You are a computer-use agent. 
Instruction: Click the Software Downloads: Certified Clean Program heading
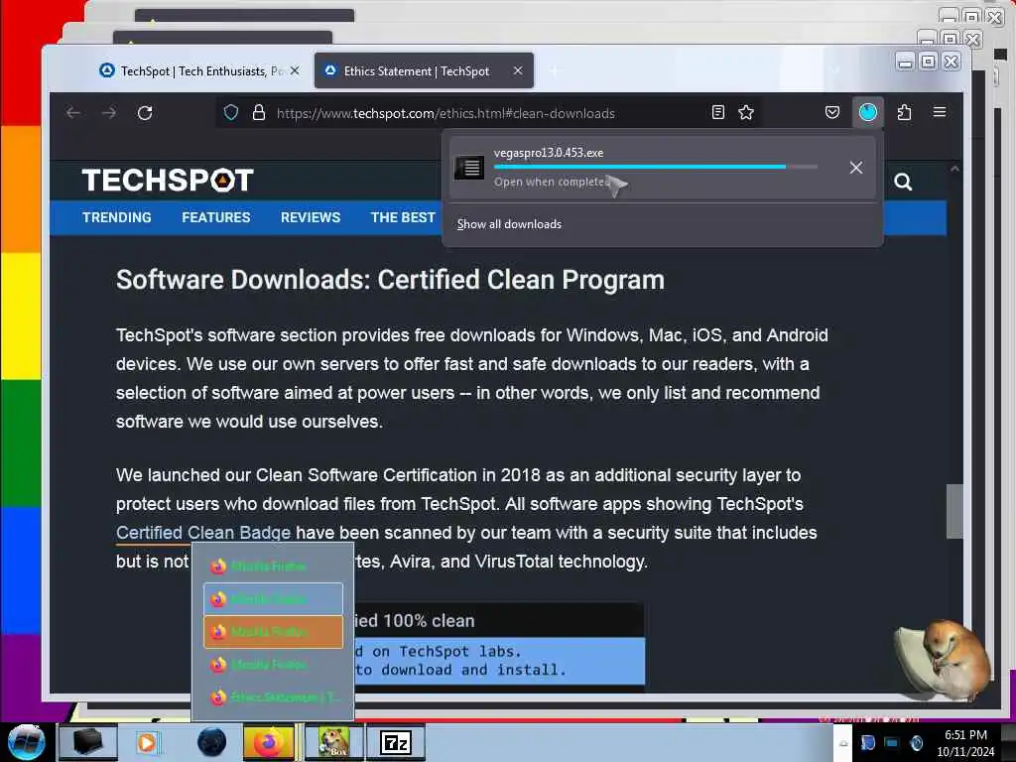[390, 280]
